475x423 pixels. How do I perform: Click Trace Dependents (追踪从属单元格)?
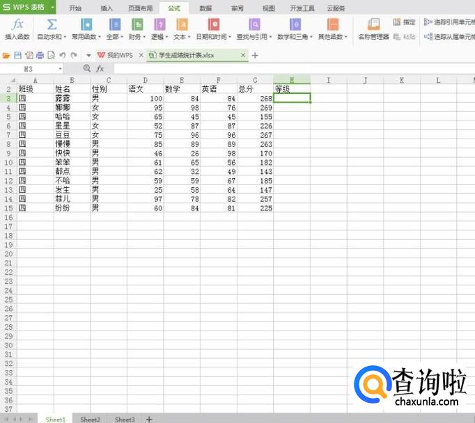[x=449, y=37]
